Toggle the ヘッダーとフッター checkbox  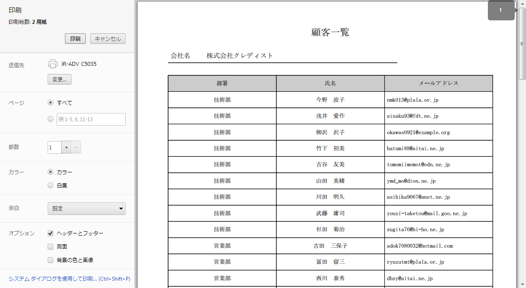(x=51, y=233)
